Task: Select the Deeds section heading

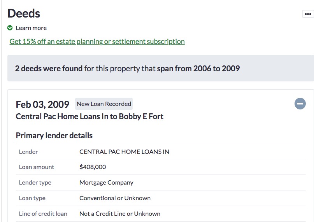Action: point(24,13)
